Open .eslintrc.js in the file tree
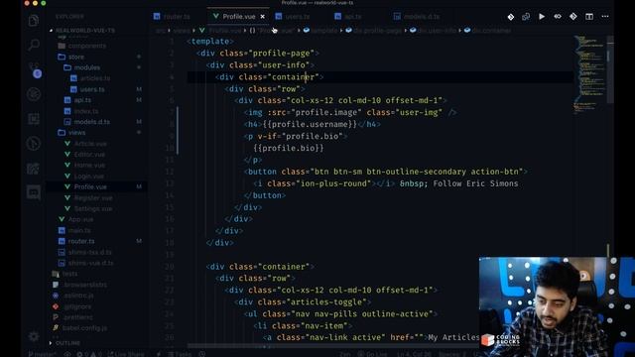 tap(73, 296)
